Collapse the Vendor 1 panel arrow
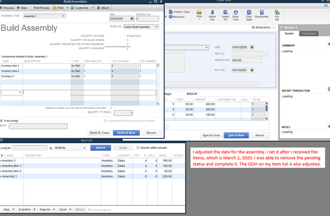 tap(281, 27)
